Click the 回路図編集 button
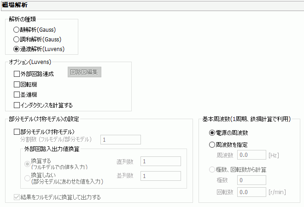The image size is (304, 207). pyautogui.click(x=85, y=72)
